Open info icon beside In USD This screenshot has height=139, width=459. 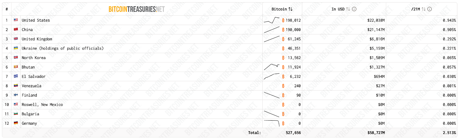[x=354, y=9]
